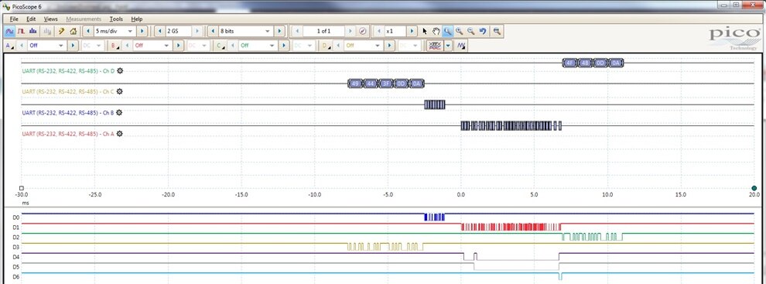This screenshot has height=284, width=766.
Task: Click zoom to full view icon
Action: (497, 31)
